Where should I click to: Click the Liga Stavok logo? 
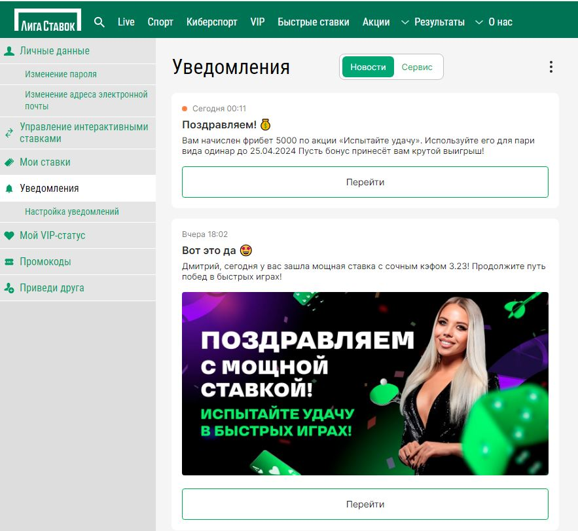pyautogui.click(x=48, y=21)
